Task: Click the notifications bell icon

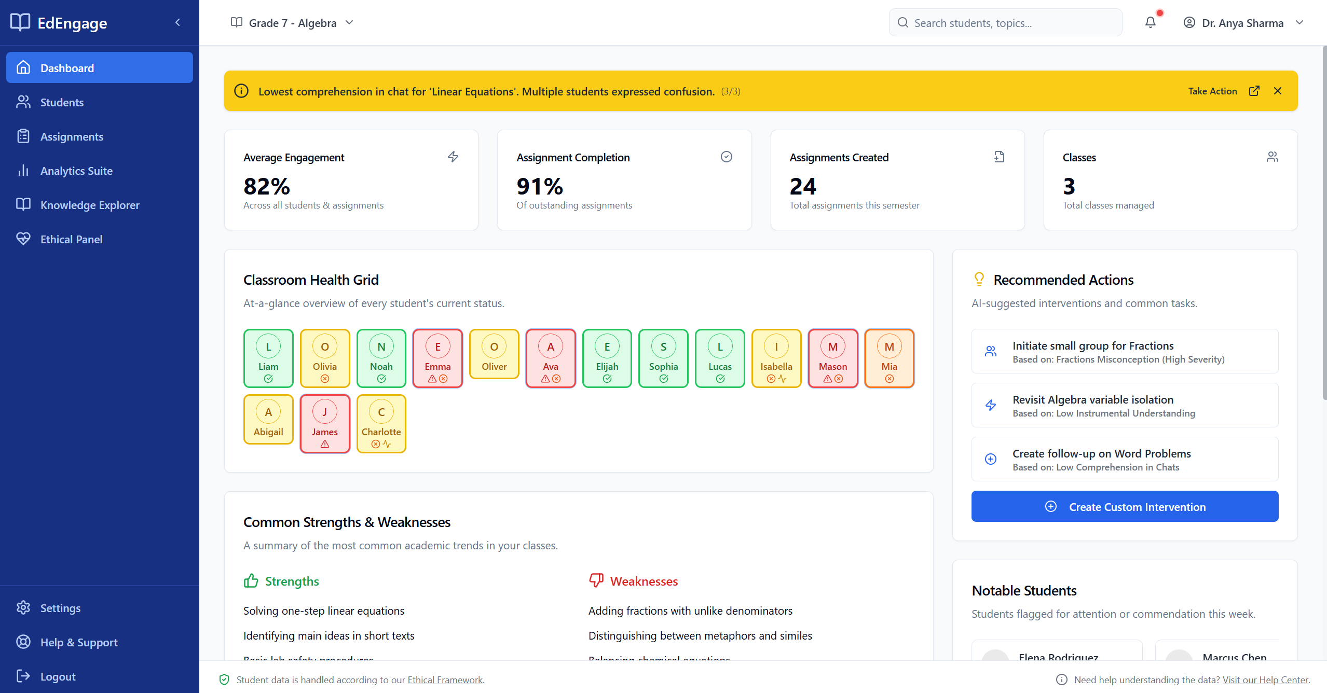Action: 1151,22
